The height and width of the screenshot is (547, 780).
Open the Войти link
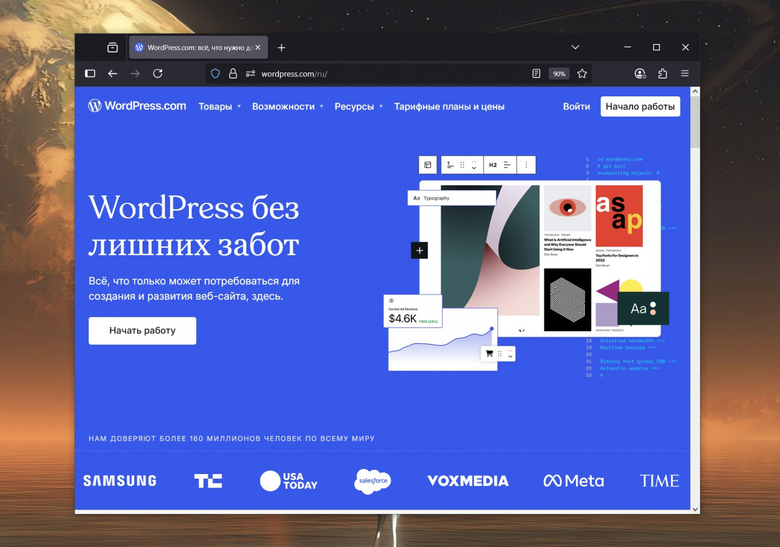[576, 106]
